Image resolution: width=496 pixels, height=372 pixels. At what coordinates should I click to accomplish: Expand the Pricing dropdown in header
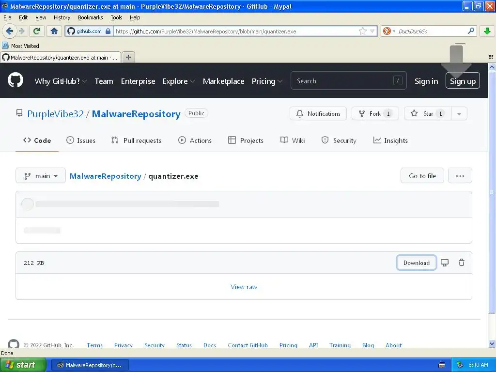[x=267, y=81]
